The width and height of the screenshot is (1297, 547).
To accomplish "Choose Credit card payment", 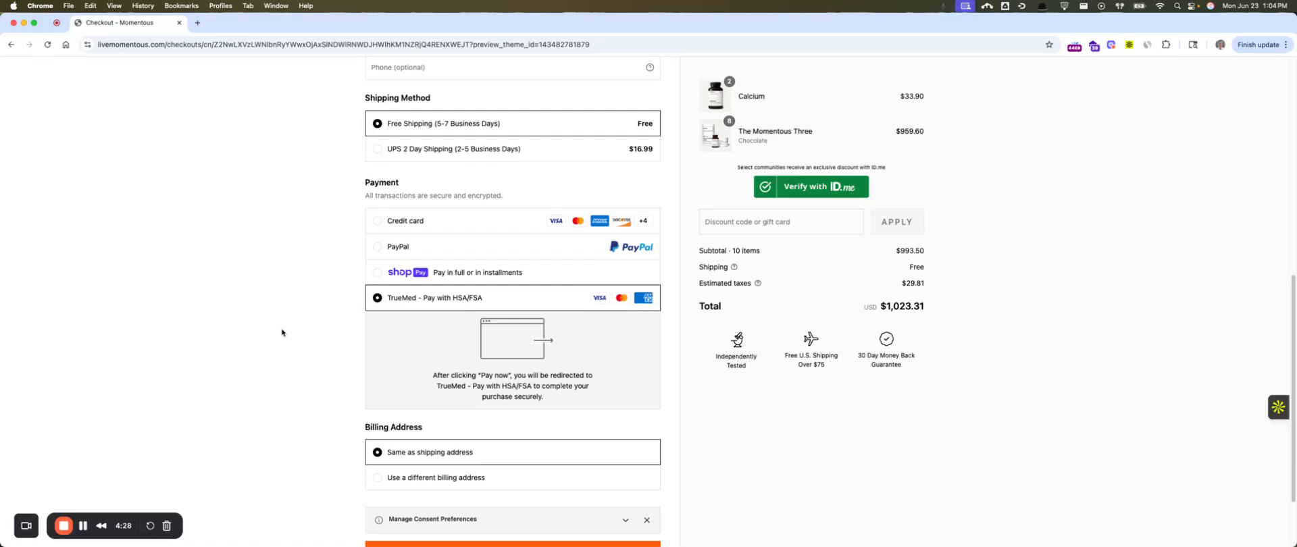I will 513,221.
